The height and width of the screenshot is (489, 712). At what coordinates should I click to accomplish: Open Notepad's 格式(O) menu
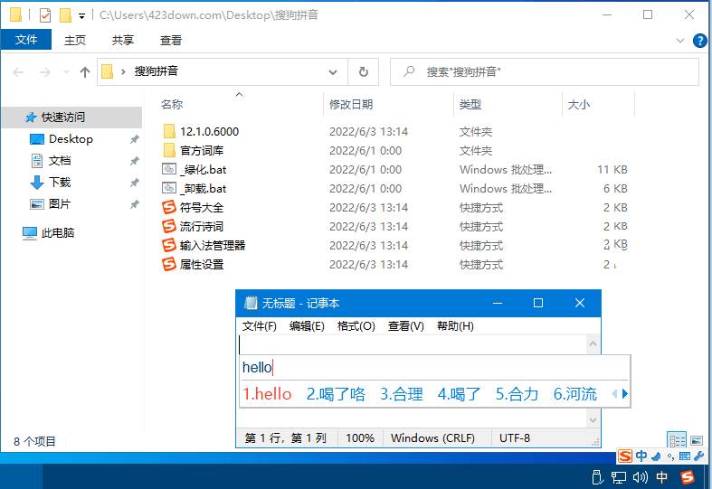tap(356, 326)
